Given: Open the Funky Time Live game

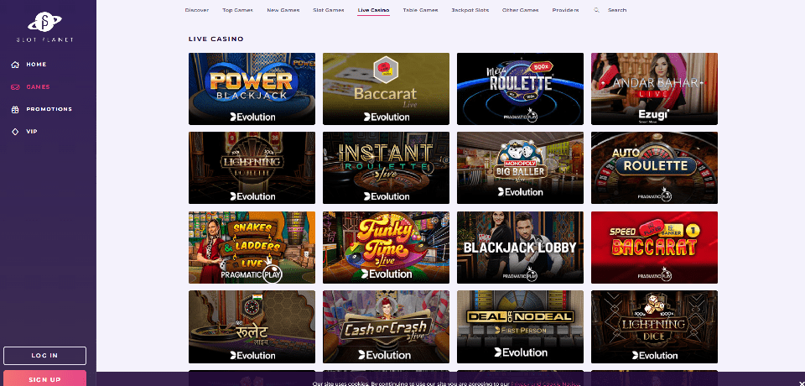Looking at the screenshot, I should (386, 248).
